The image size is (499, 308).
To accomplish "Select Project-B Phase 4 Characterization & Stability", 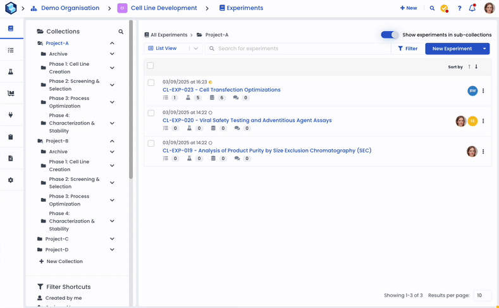I will click(x=71, y=221).
